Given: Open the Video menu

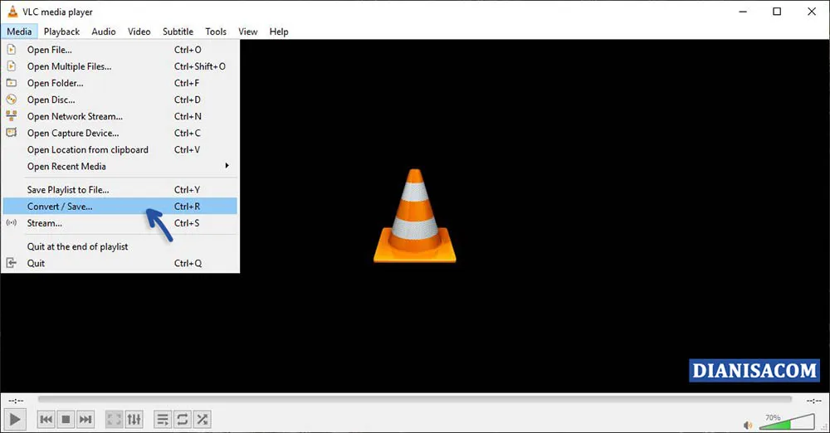Looking at the screenshot, I should [139, 32].
